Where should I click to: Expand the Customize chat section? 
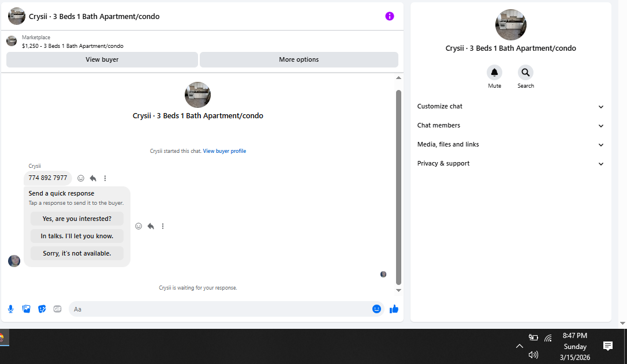tap(510, 106)
